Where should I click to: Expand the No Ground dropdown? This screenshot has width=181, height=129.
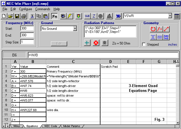75,29
